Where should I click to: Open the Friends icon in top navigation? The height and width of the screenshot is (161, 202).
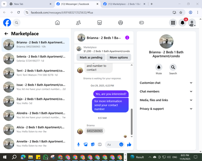(78, 23)
